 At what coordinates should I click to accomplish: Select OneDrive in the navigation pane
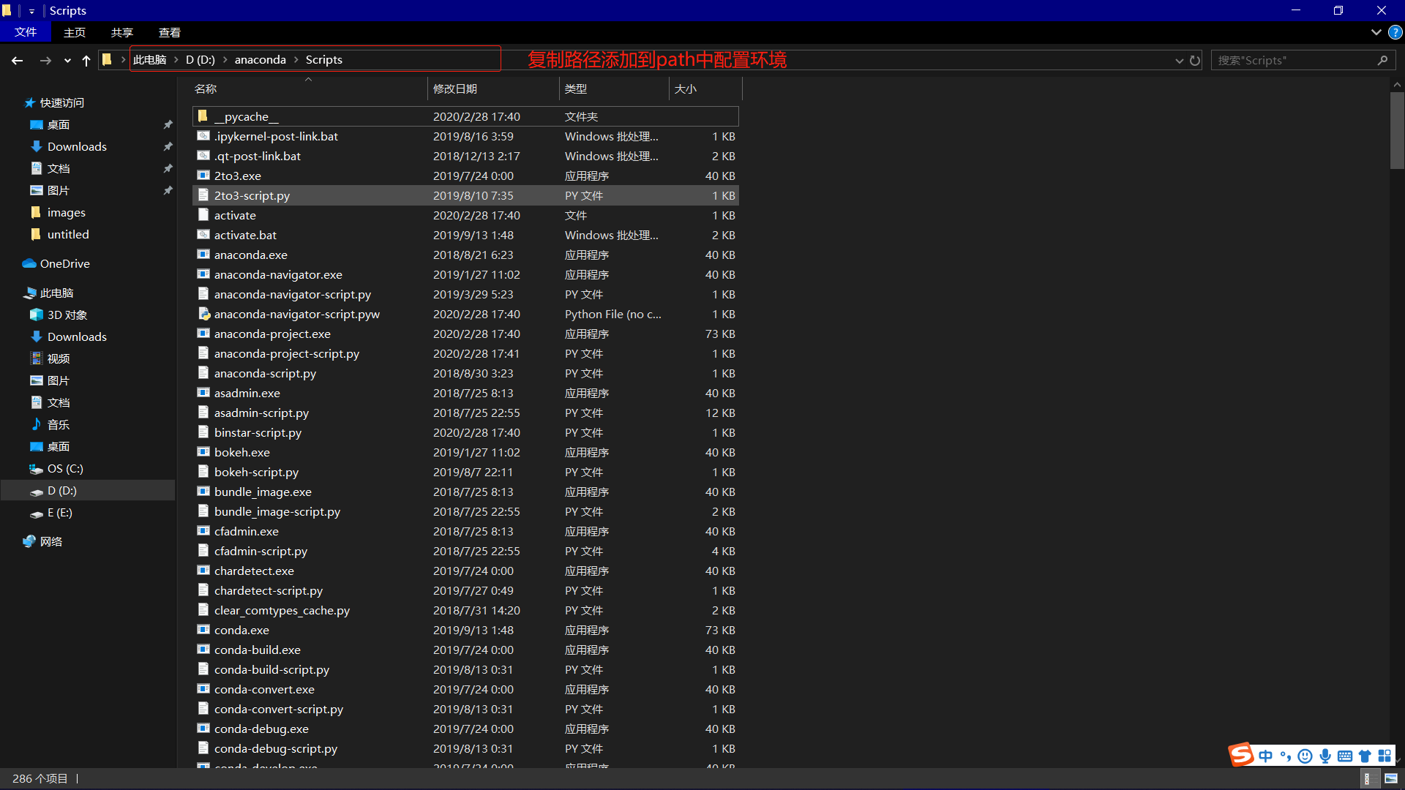[65, 264]
